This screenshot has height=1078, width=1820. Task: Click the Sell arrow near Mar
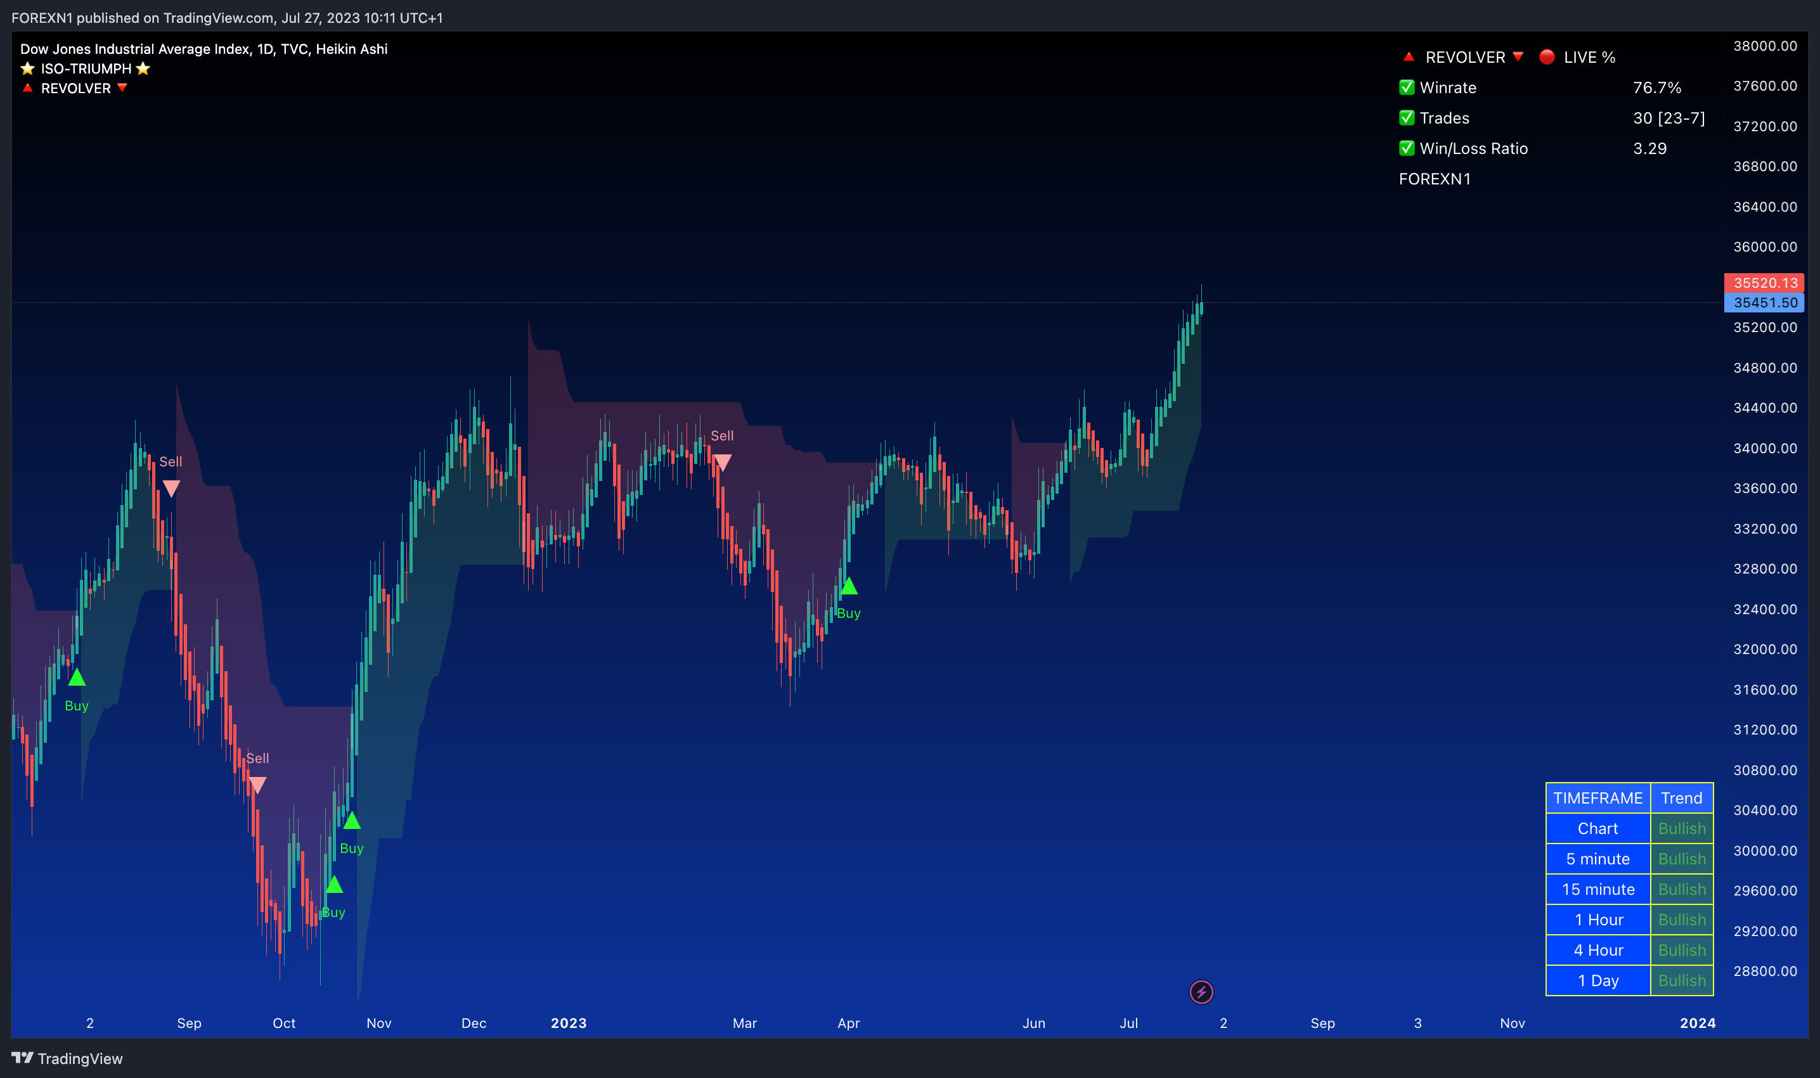click(x=722, y=462)
